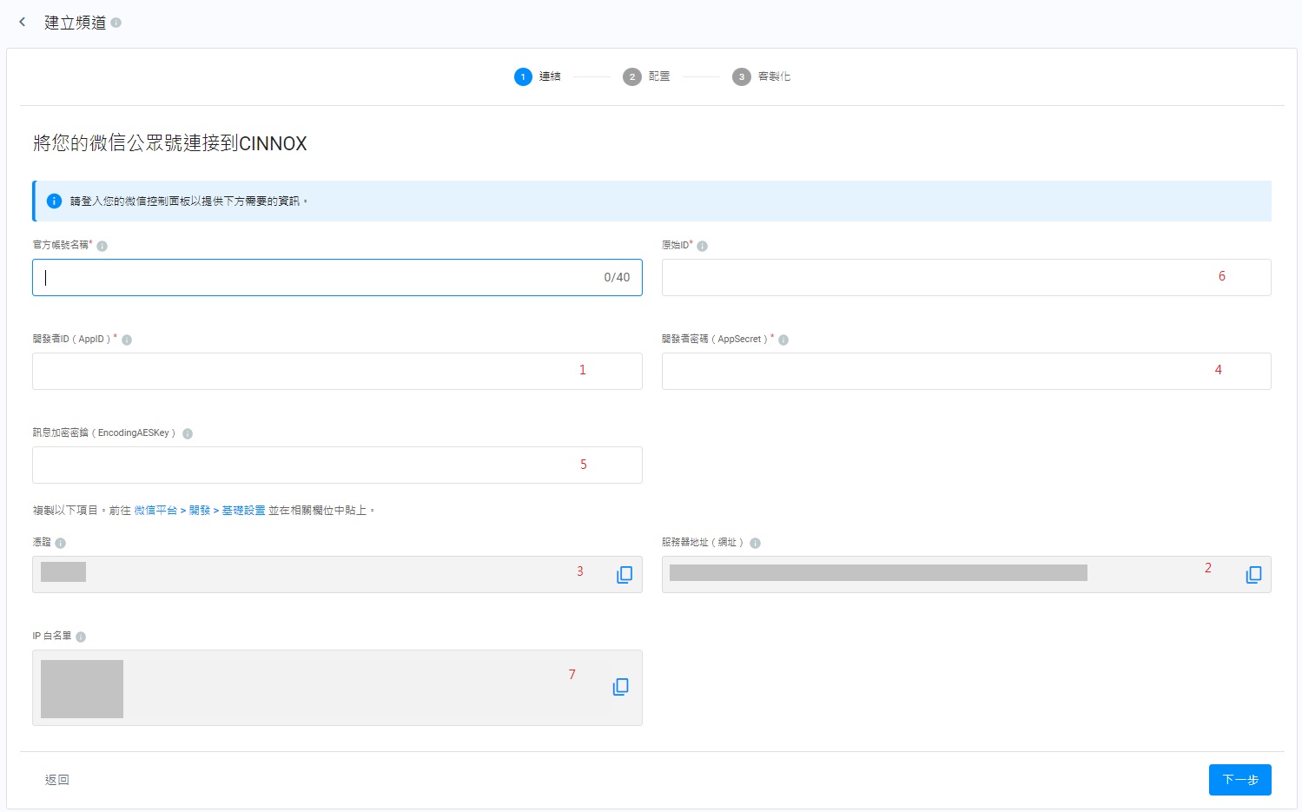Click the read-only IP 白名單 box
Image resolution: width=1302 pixels, height=812 pixels.
tap(337, 688)
